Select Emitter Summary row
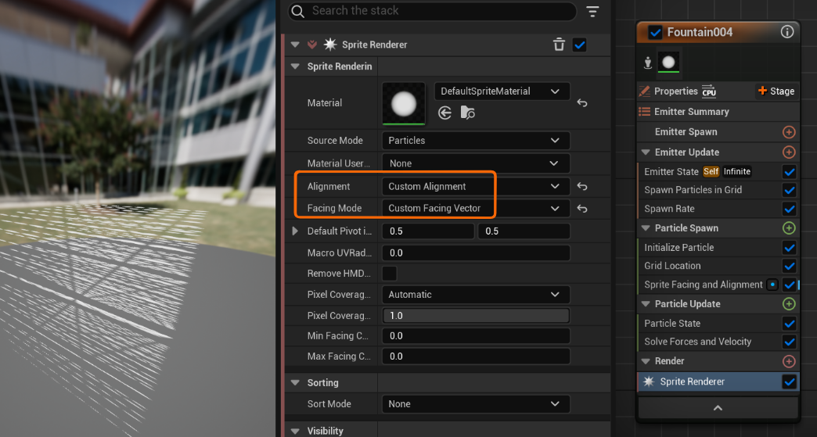Image resolution: width=817 pixels, height=437 pixels. pyautogui.click(x=718, y=112)
